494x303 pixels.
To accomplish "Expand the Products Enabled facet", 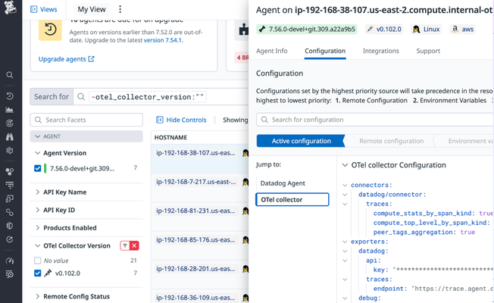I will click(x=38, y=228).
